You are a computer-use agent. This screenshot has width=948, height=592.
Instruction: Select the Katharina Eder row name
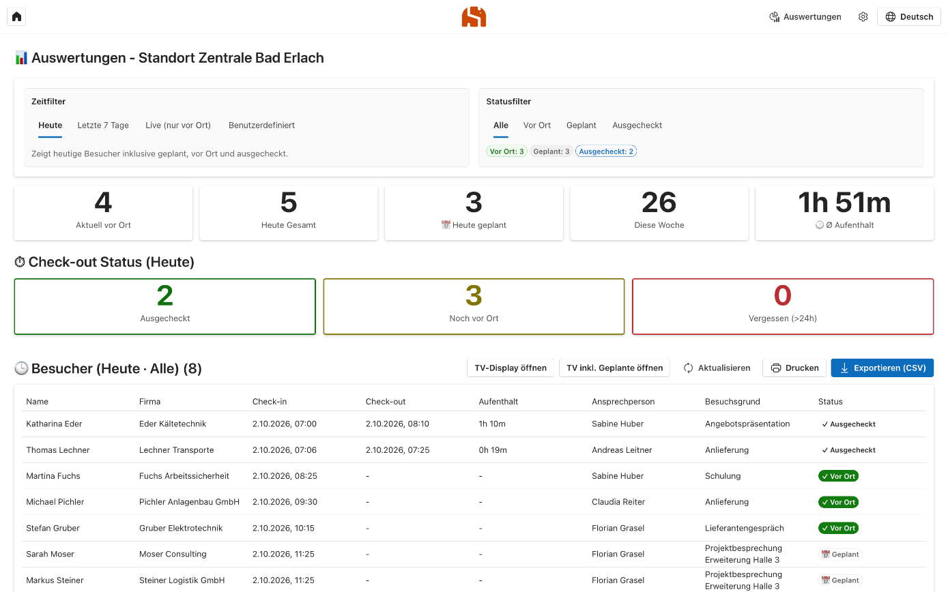[54, 424]
